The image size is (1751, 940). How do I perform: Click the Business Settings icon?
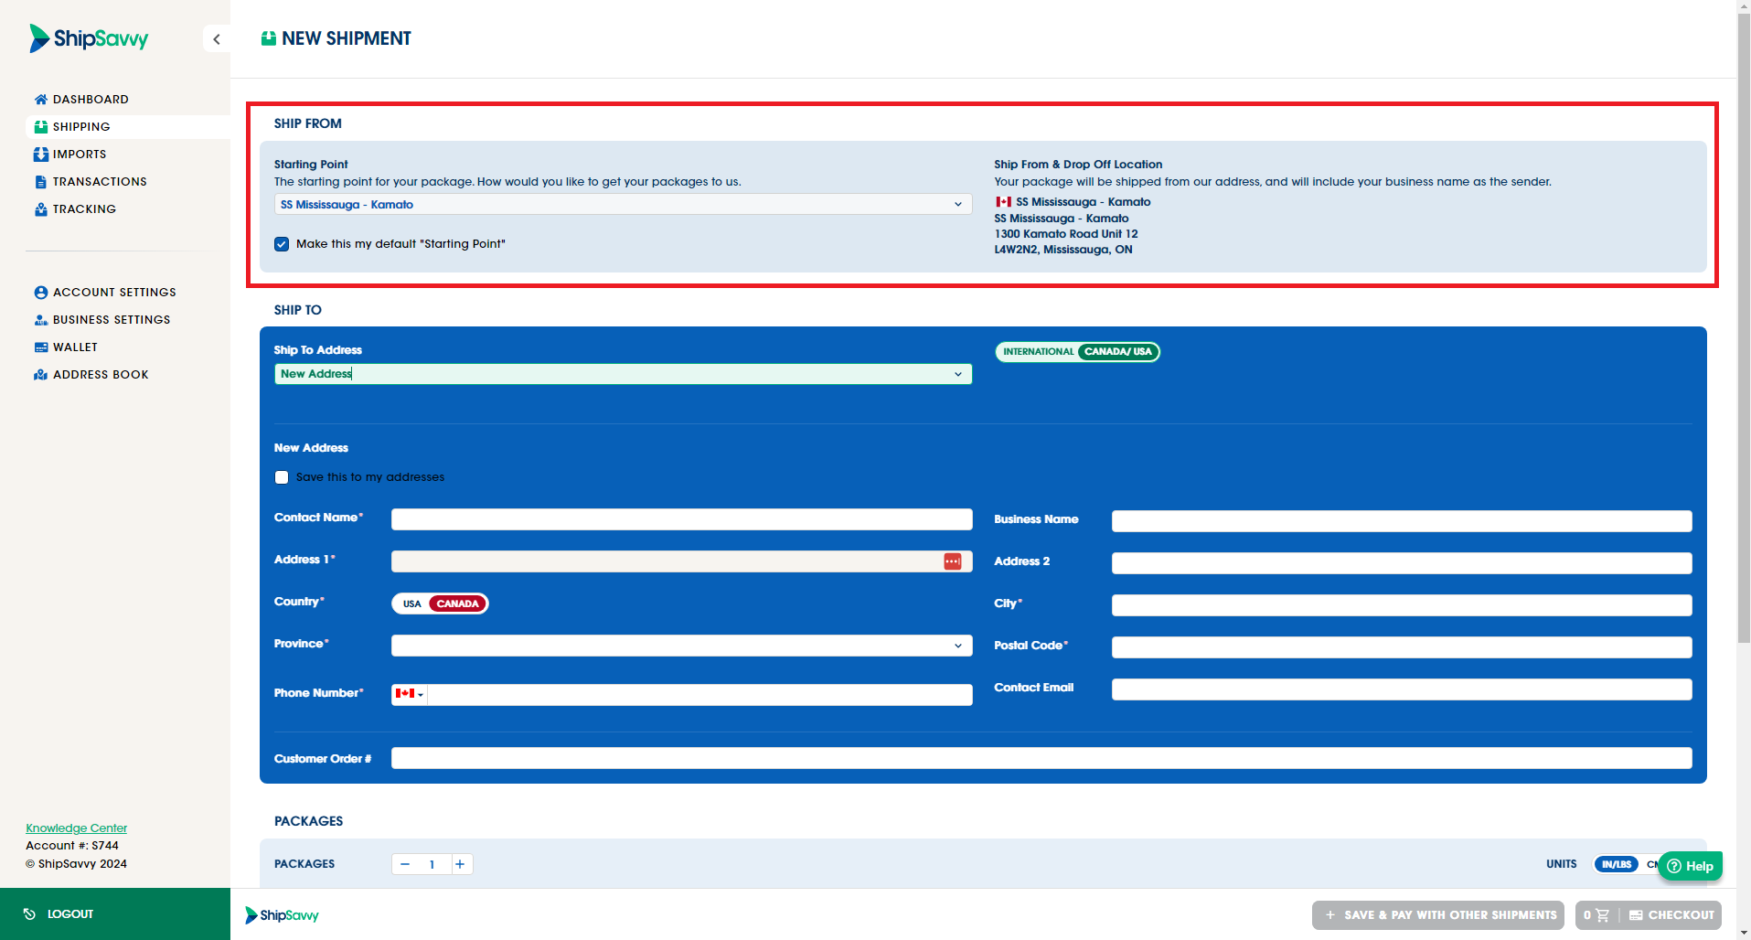(41, 320)
